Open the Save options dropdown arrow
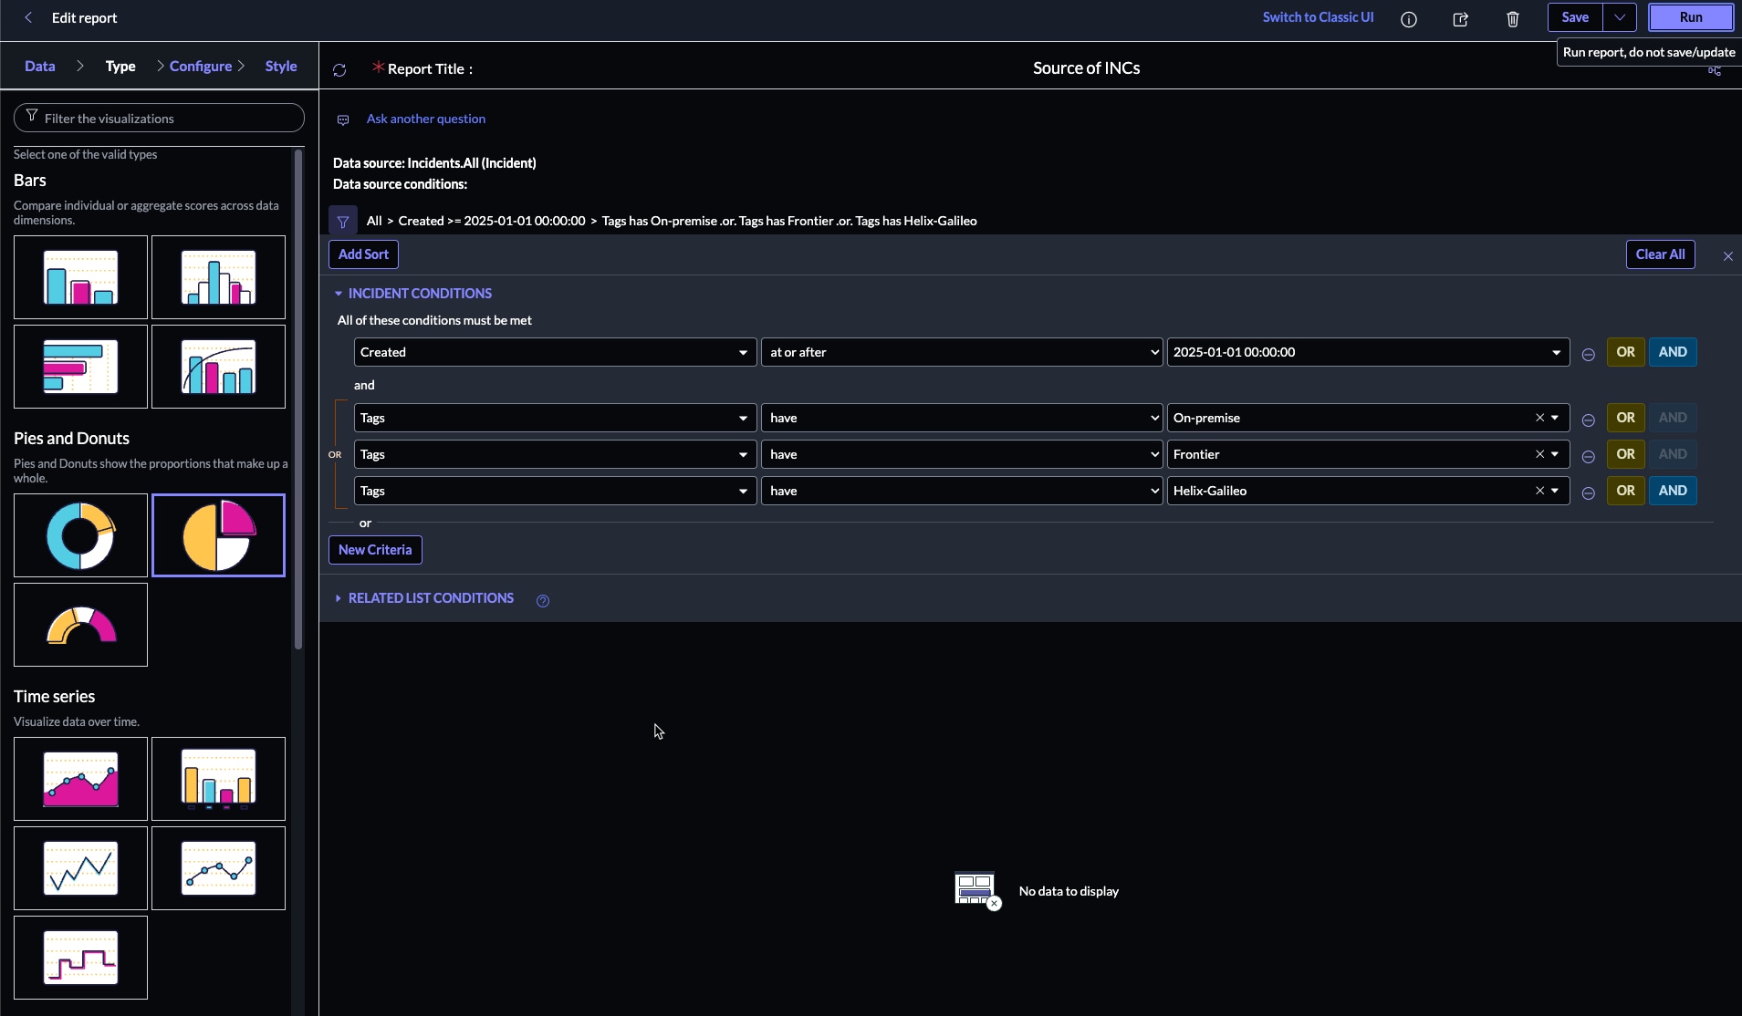This screenshot has width=1742, height=1016. [x=1619, y=17]
